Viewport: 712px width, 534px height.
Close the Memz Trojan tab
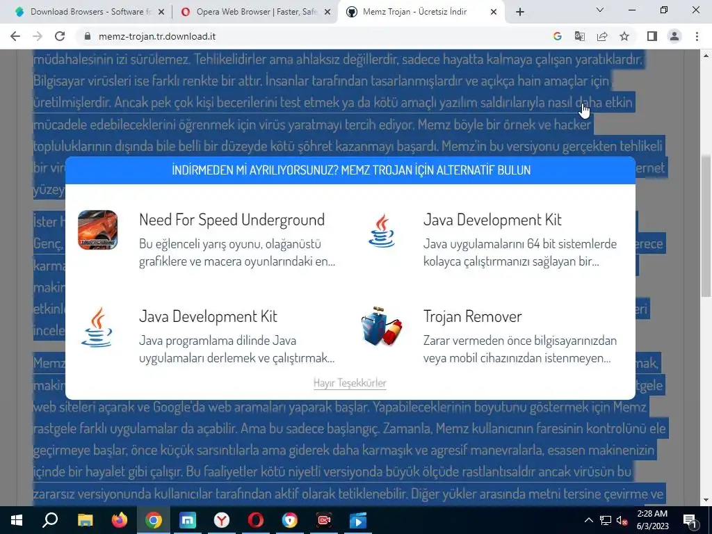(x=494, y=13)
